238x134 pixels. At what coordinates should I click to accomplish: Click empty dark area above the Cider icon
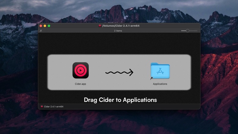pos(81,44)
